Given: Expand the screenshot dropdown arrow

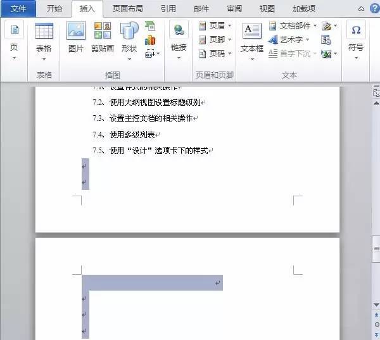Looking at the screenshot, I should (158, 54).
